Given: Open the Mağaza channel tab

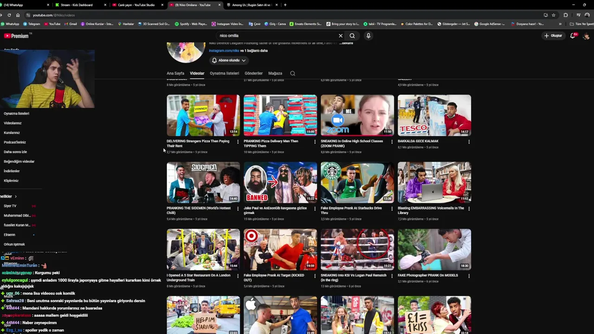Looking at the screenshot, I should (275, 73).
